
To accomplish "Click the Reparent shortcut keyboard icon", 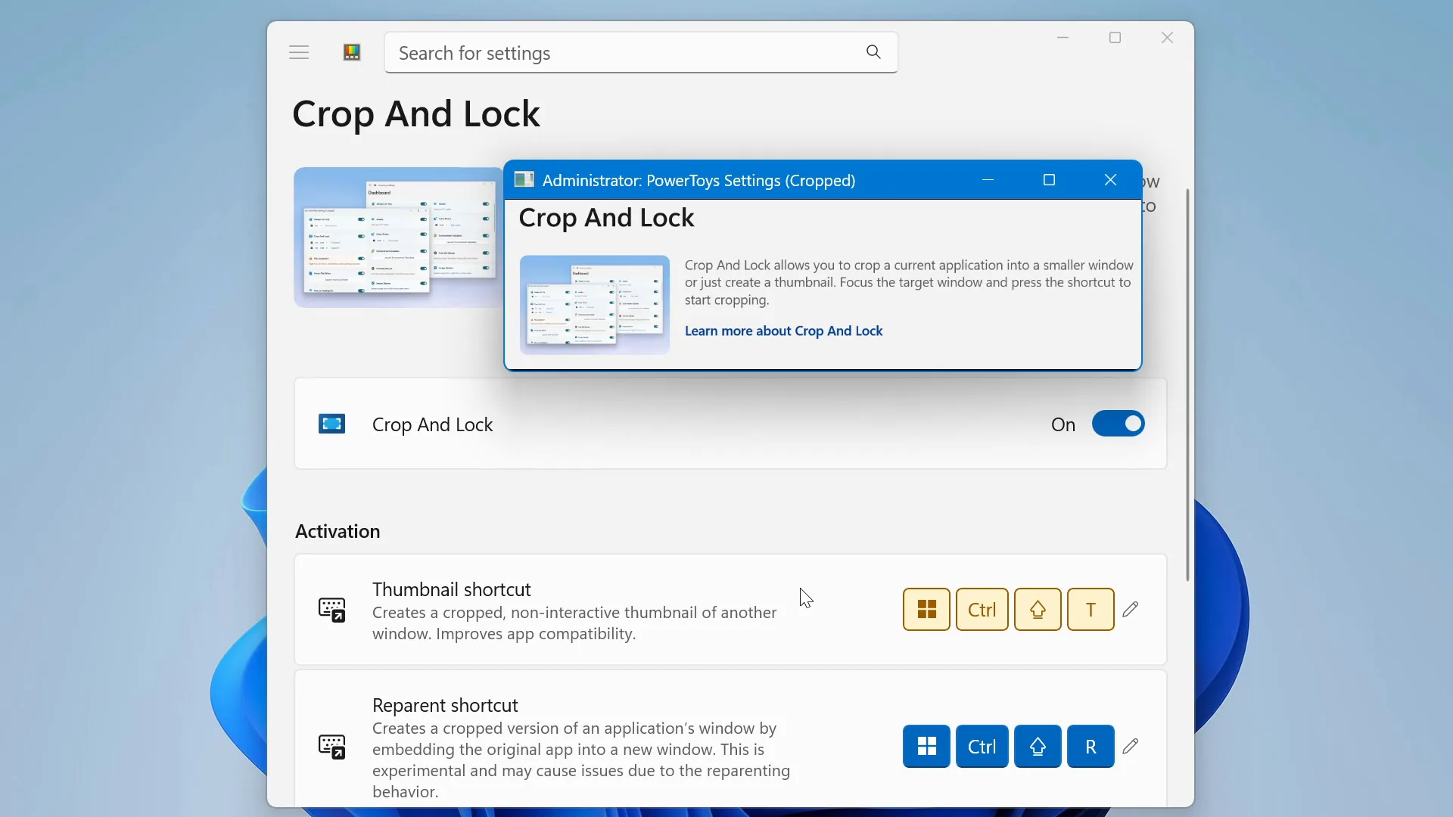I will [331, 746].
